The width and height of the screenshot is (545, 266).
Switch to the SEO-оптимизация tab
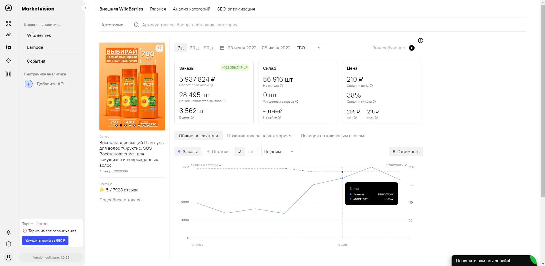point(236,9)
